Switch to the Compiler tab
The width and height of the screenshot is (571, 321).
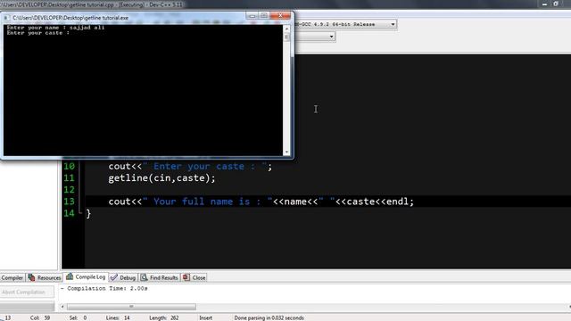tap(12, 277)
